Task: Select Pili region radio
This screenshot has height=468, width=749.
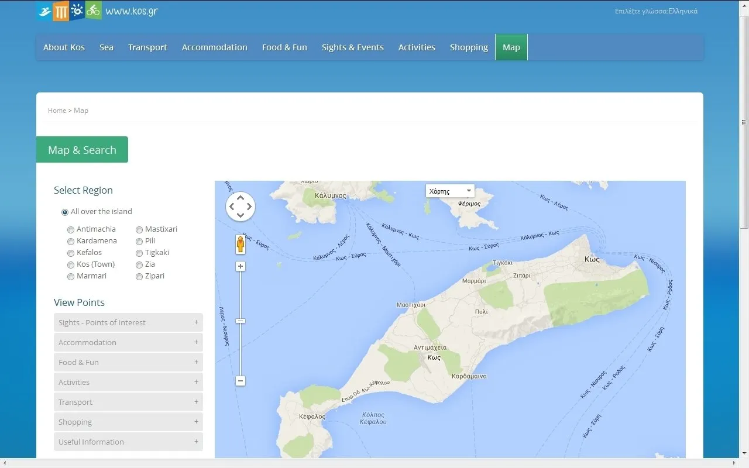Action: (x=139, y=241)
